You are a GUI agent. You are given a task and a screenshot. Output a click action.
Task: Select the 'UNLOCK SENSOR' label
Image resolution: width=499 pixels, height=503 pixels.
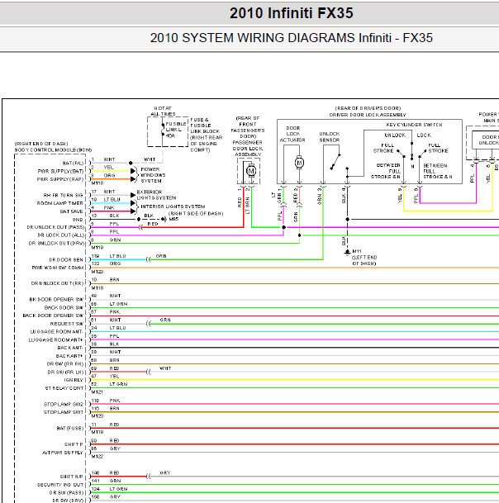[330, 136]
